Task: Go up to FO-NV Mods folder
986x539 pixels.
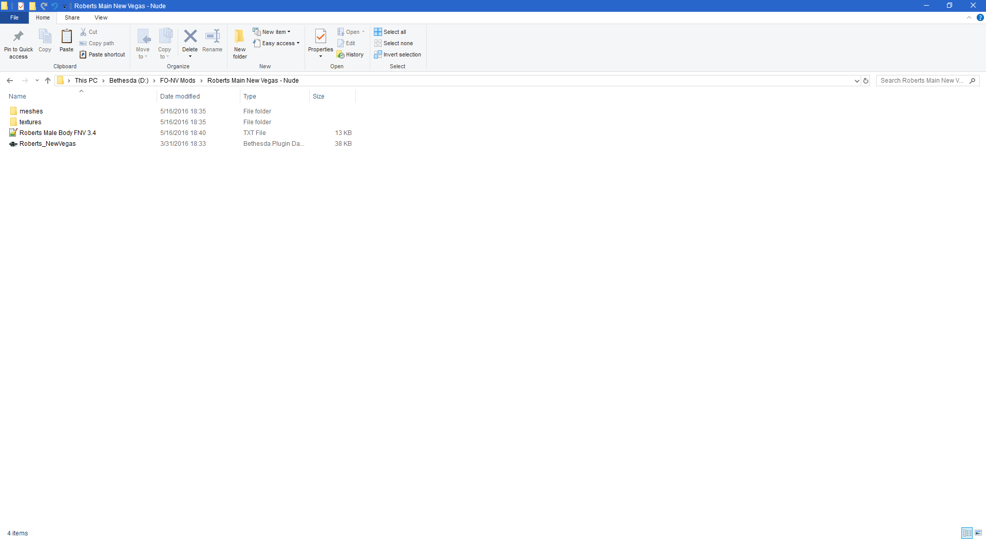Action: click(x=48, y=81)
